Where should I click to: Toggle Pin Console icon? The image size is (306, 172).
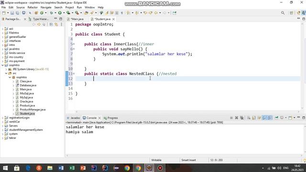[276, 118]
